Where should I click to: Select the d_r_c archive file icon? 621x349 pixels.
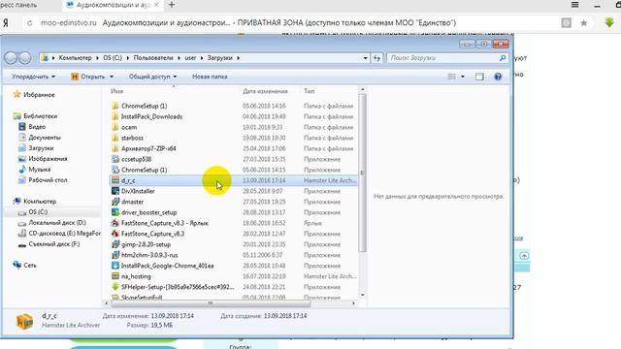[115, 180]
